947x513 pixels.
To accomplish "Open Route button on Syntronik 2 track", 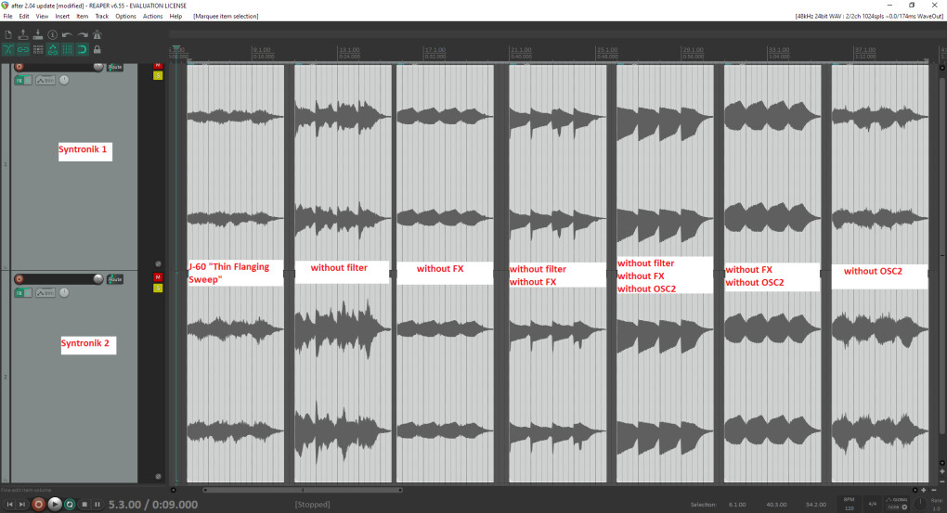I will [115, 279].
